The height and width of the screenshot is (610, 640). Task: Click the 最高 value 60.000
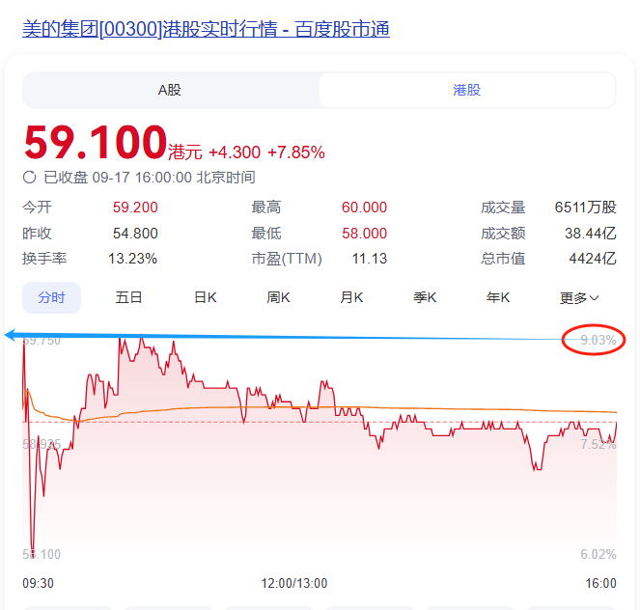coord(364,208)
